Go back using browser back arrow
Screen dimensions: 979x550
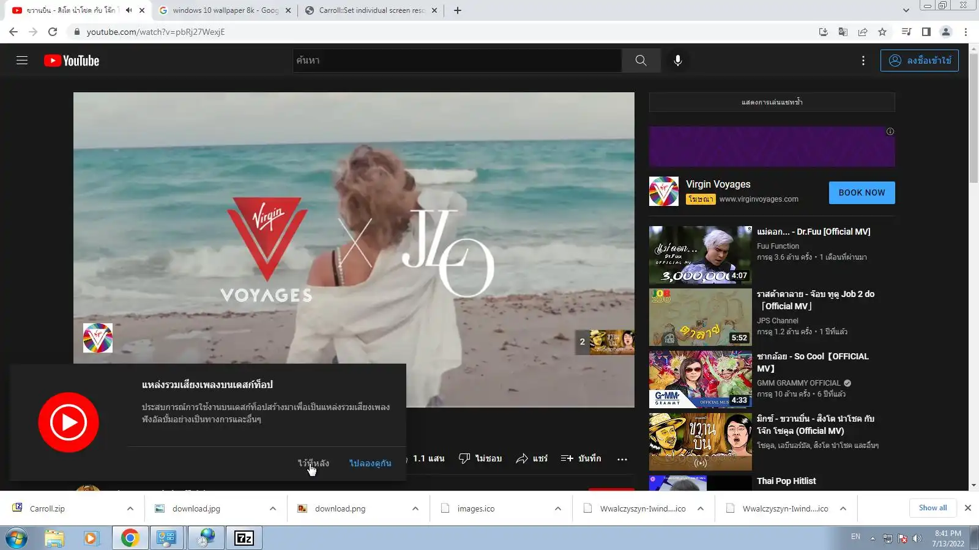pyautogui.click(x=13, y=32)
